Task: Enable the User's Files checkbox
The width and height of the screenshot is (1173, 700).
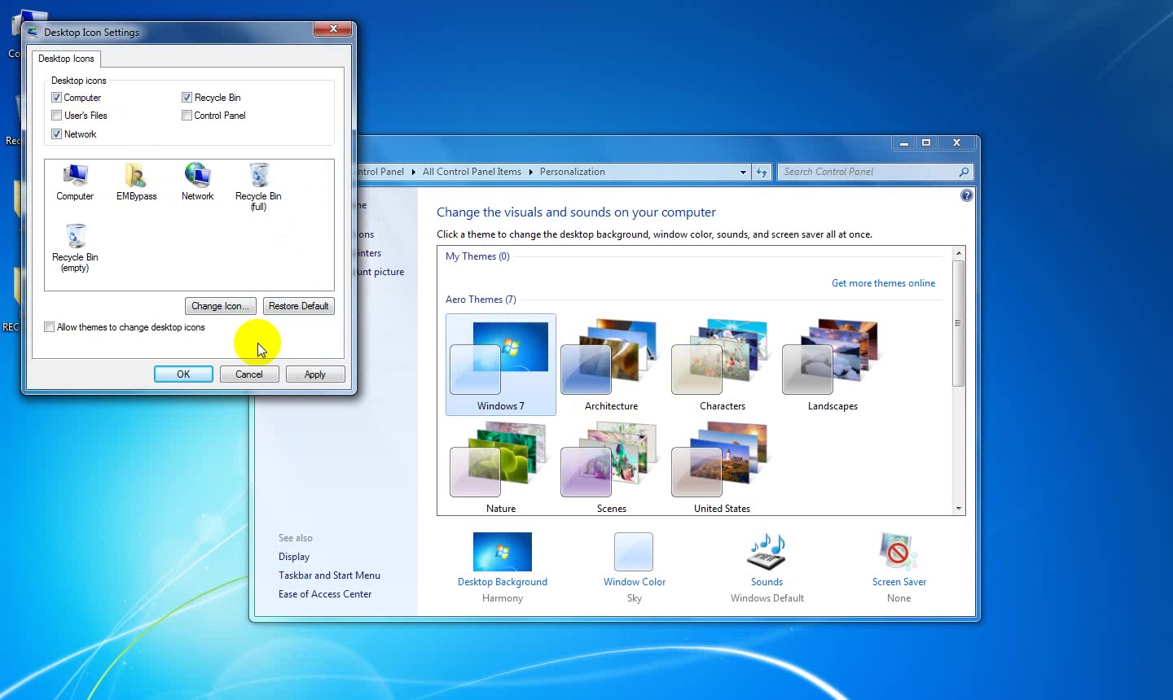Action: coord(57,116)
